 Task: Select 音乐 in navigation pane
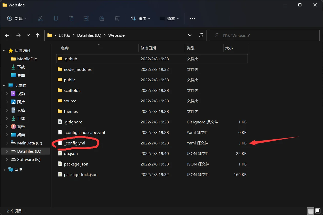coord(21,126)
